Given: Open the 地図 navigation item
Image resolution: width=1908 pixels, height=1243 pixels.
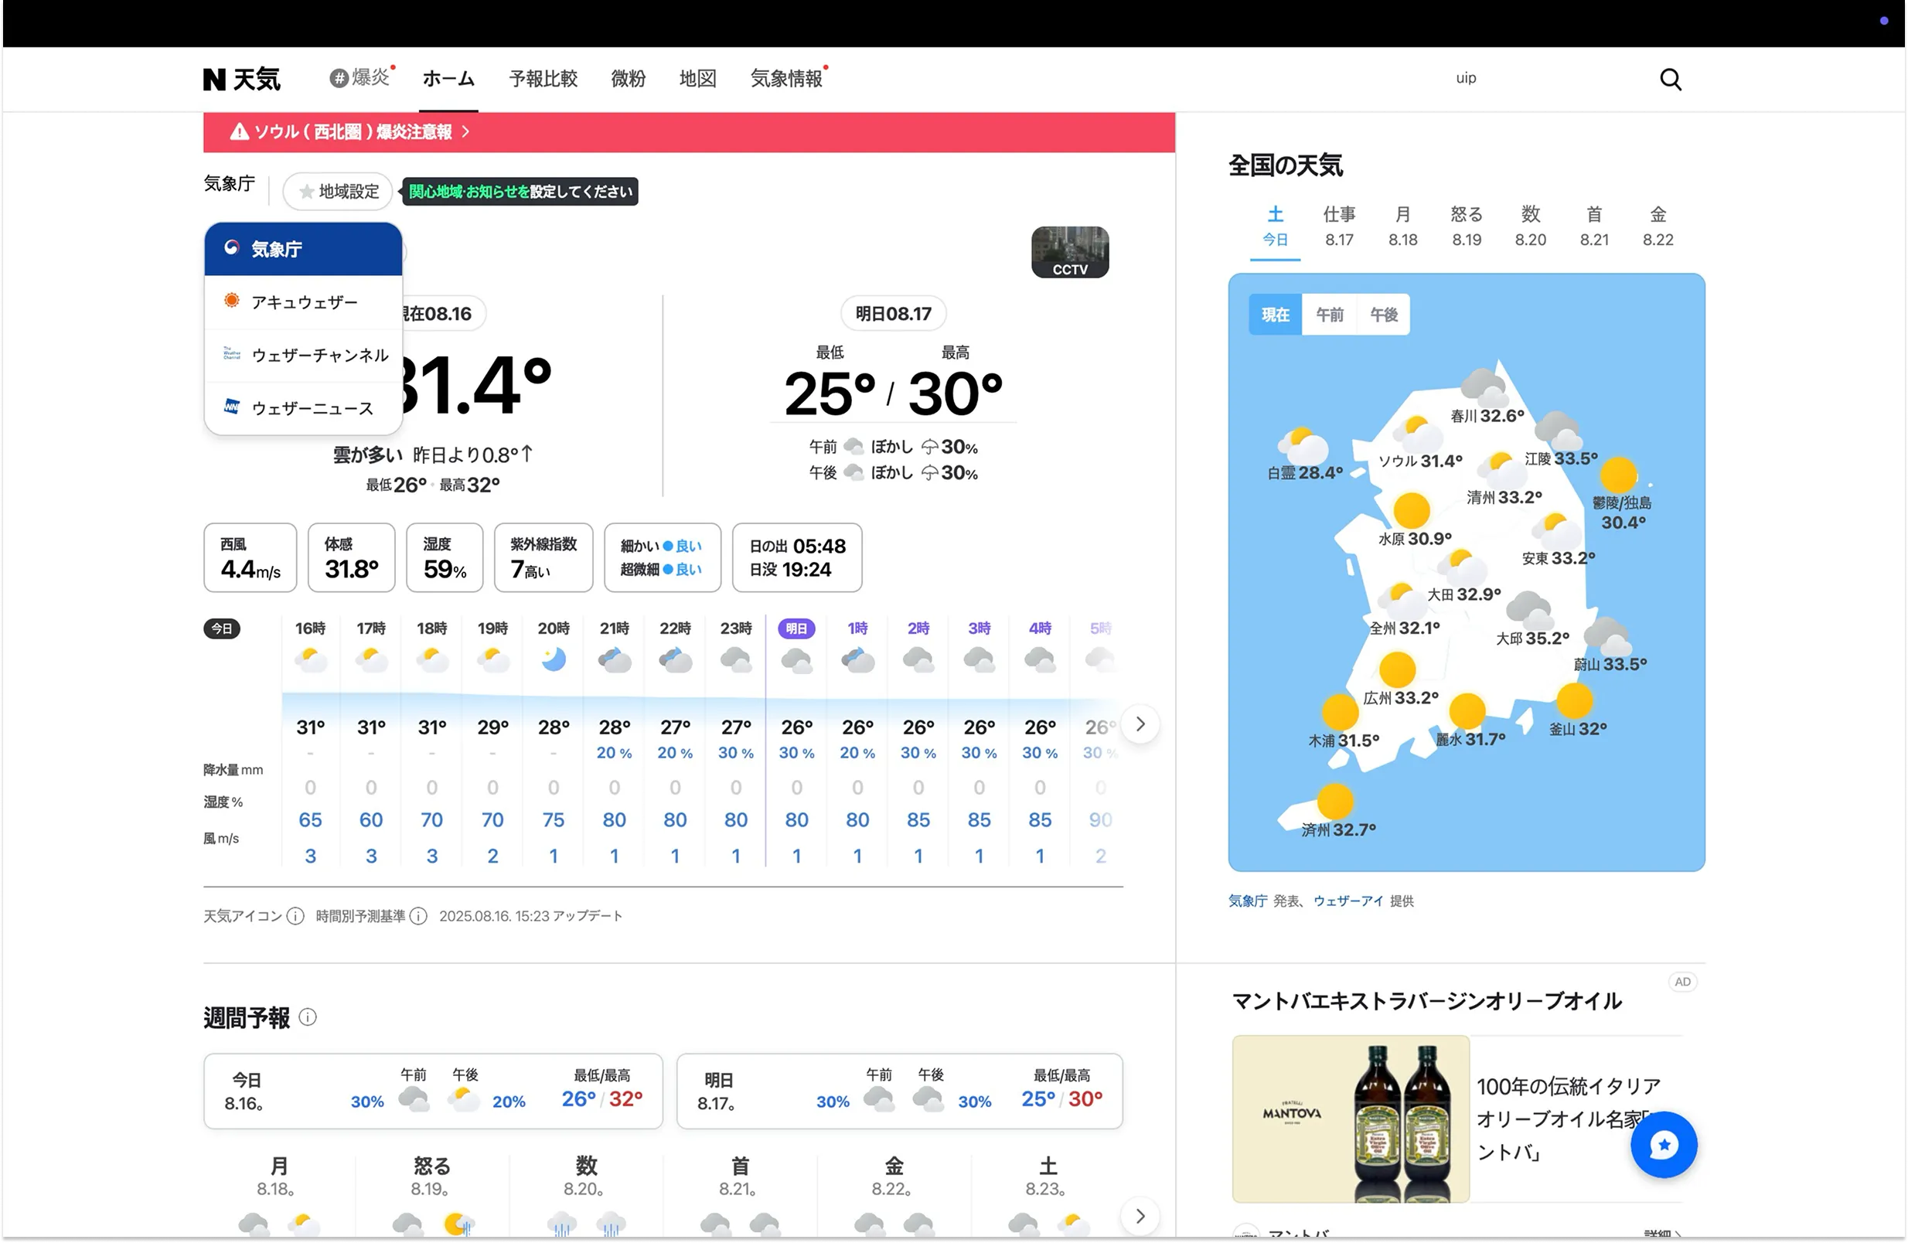Looking at the screenshot, I should (697, 79).
